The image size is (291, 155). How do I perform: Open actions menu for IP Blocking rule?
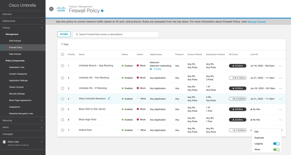click(x=281, y=88)
